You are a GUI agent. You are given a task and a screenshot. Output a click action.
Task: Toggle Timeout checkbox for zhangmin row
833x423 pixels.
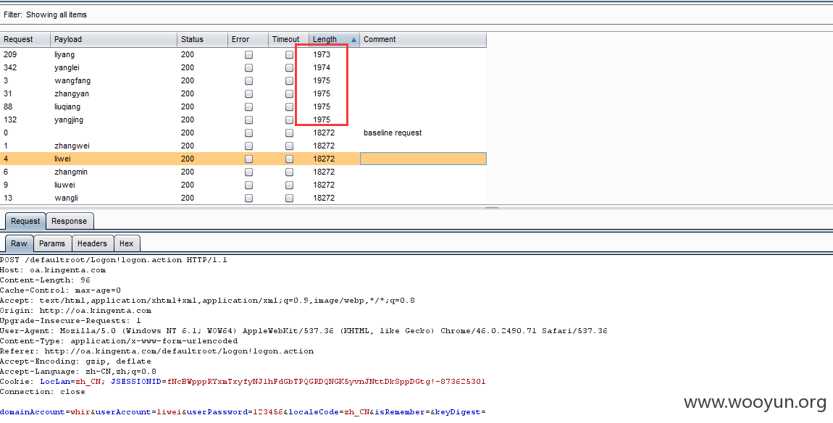click(289, 172)
